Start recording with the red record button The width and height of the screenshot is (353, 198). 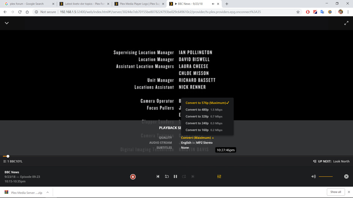(x=133, y=177)
